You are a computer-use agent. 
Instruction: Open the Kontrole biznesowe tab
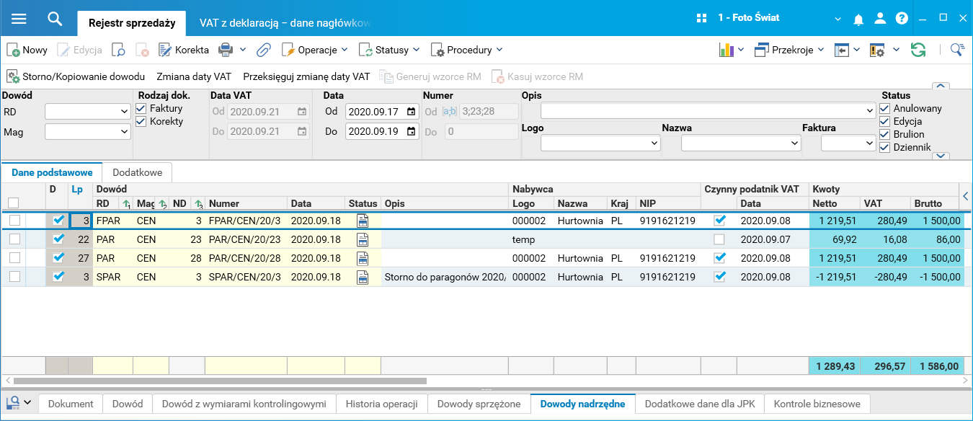pyautogui.click(x=817, y=404)
